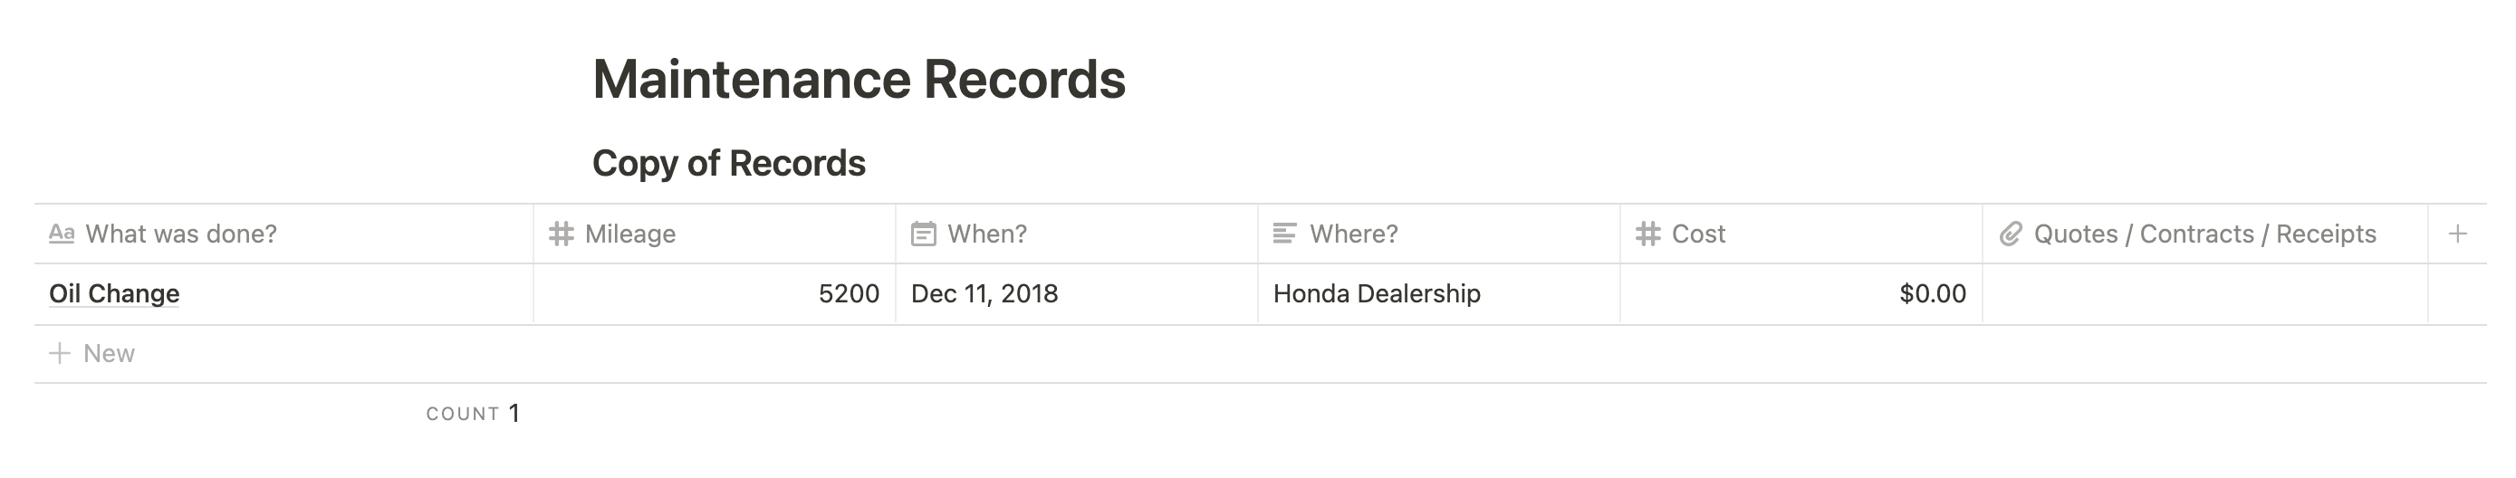This screenshot has width=2516, height=478.
Task: Click the paperclip attachment icon
Action: (x=2010, y=234)
